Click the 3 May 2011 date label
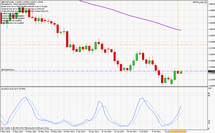 click(5, 132)
